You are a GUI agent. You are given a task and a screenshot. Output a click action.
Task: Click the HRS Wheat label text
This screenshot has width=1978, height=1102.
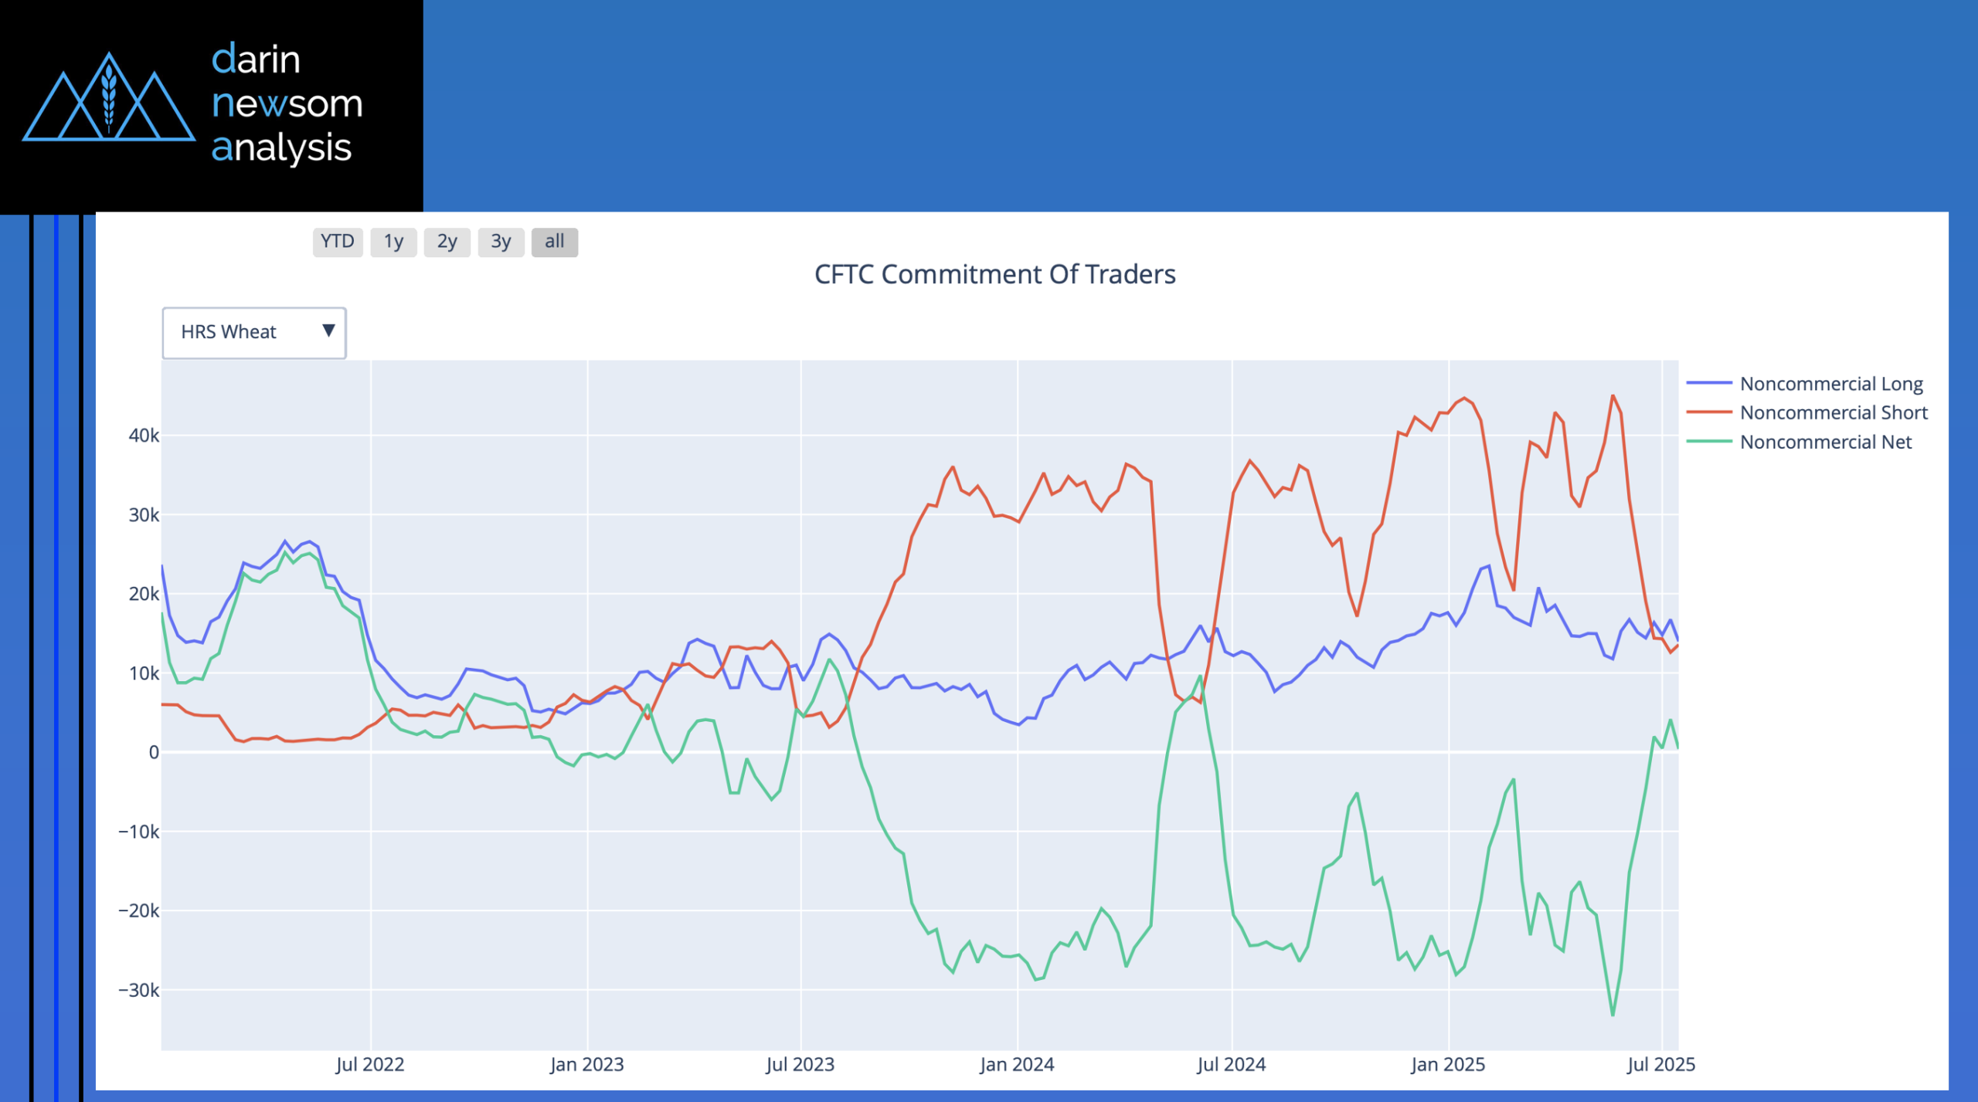point(228,332)
